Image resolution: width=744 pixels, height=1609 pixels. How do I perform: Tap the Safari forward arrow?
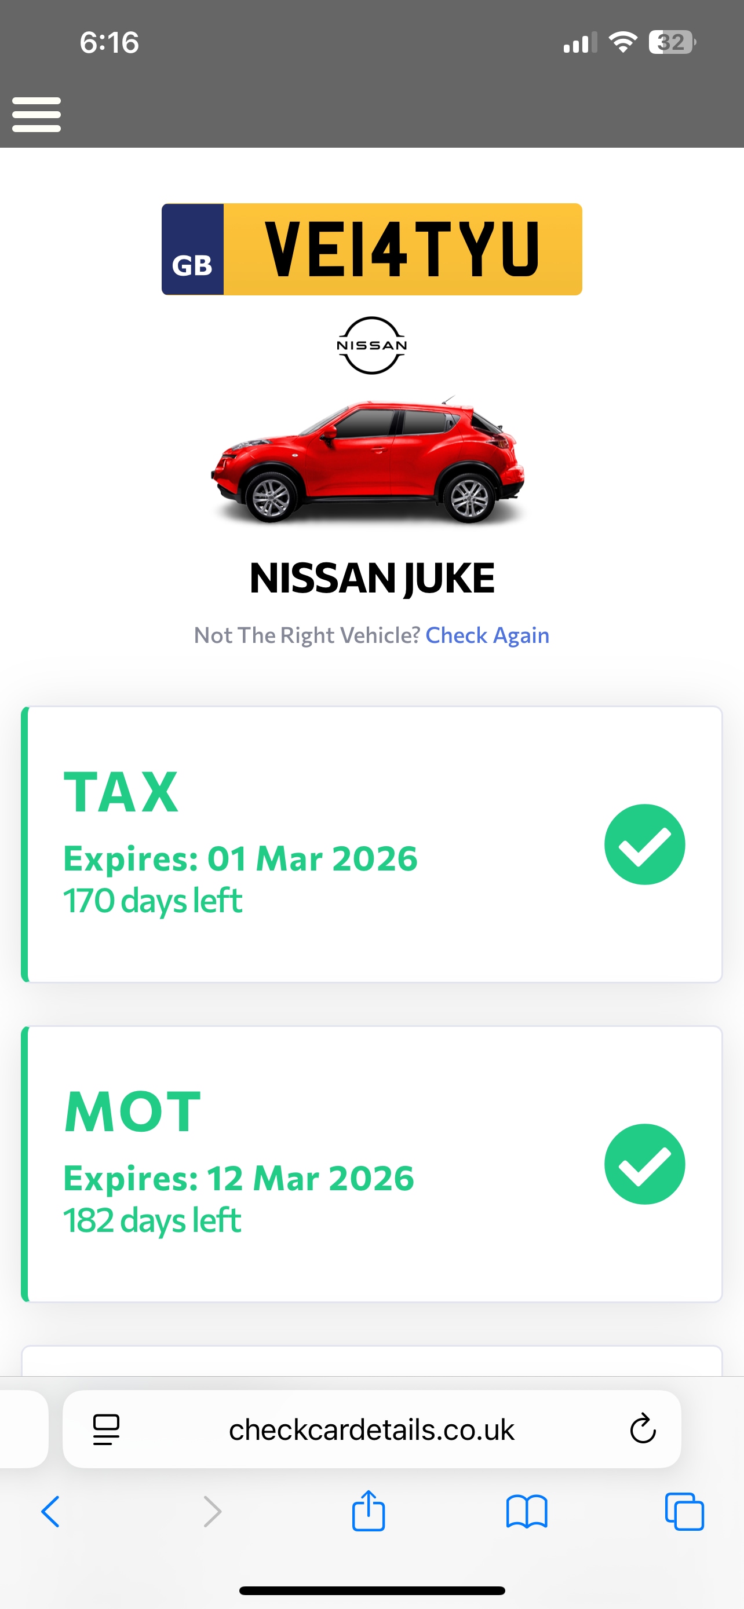coord(213,1512)
